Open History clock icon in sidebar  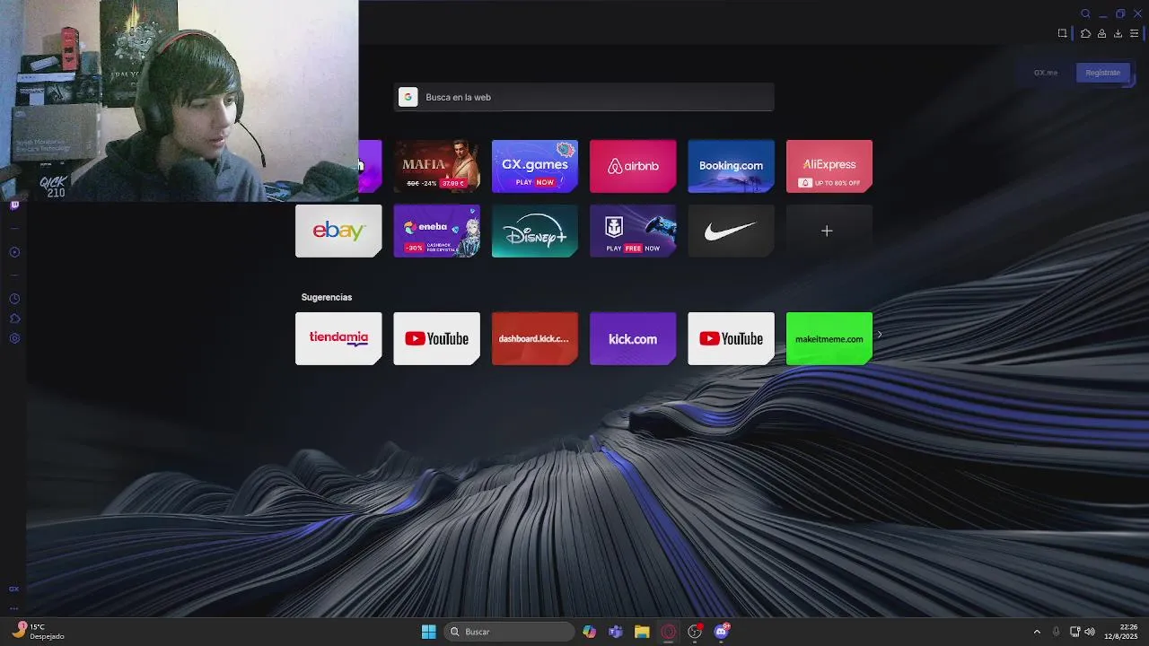tap(14, 299)
